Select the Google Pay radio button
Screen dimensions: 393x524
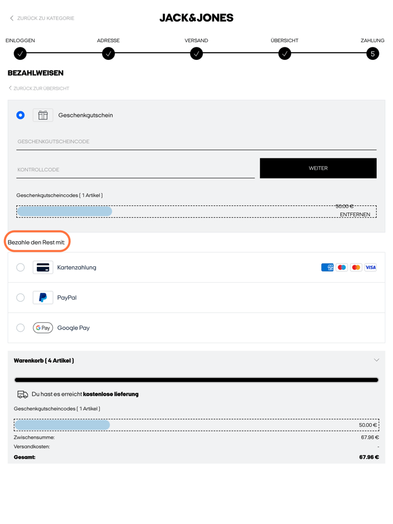click(21, 328)
